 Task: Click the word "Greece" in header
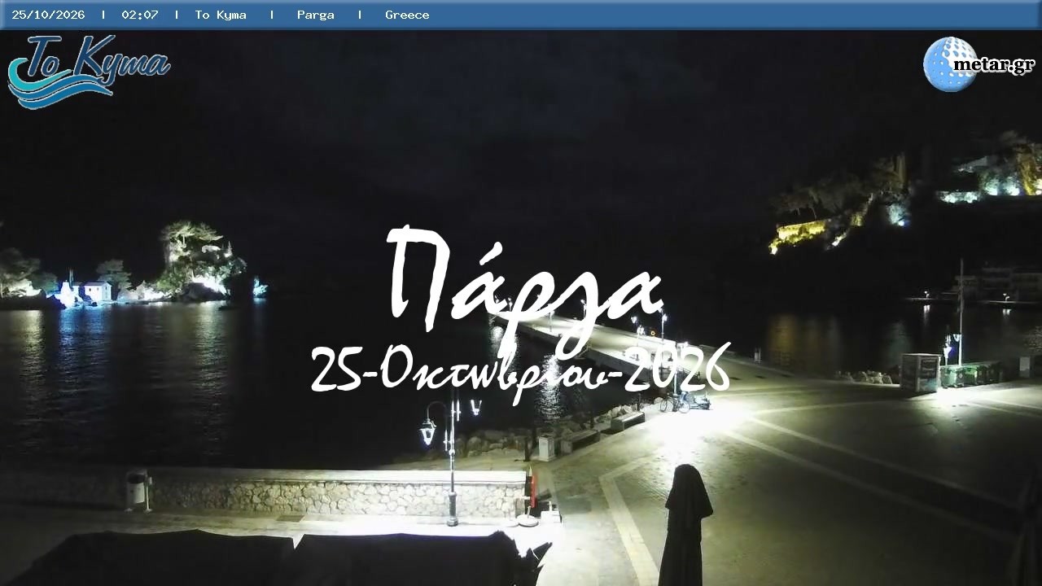[407, 15]
